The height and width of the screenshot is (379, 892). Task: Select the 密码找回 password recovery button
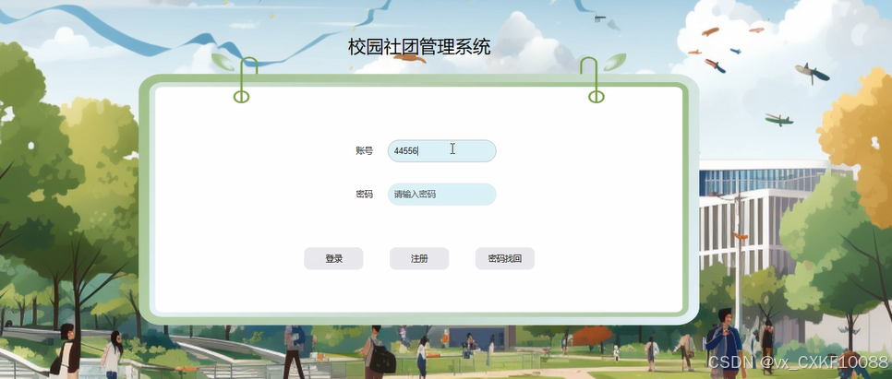click(505, 258)
